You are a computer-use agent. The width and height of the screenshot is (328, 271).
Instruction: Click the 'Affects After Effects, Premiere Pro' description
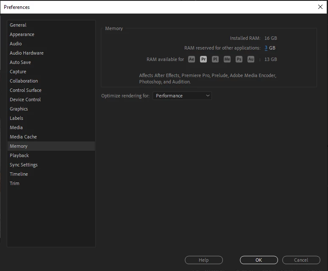pyautogui.click(x=208, y=79)
